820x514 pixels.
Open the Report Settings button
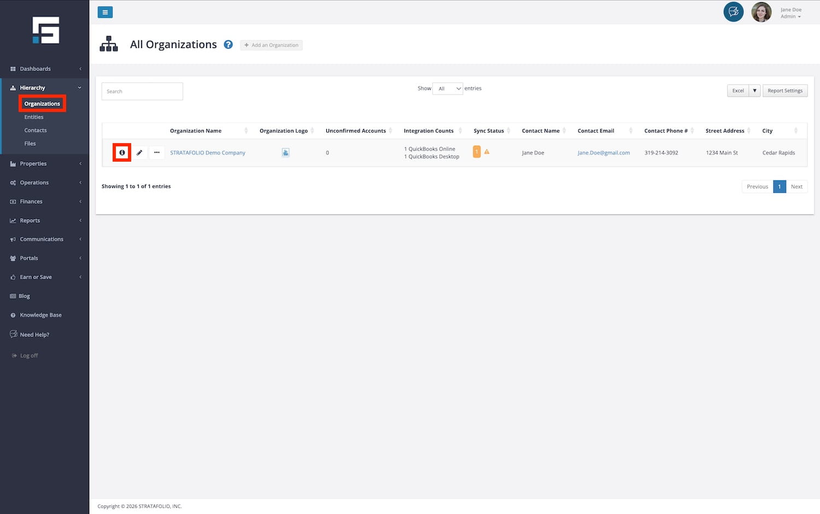784,91
